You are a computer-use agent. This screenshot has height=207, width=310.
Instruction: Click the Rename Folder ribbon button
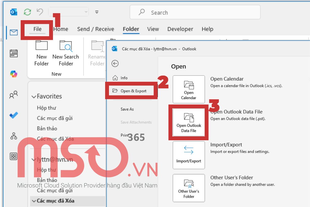(97, 53)
